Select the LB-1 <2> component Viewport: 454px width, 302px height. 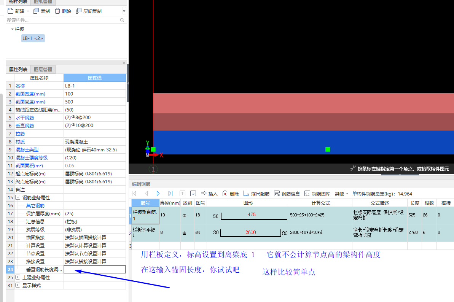33,38
